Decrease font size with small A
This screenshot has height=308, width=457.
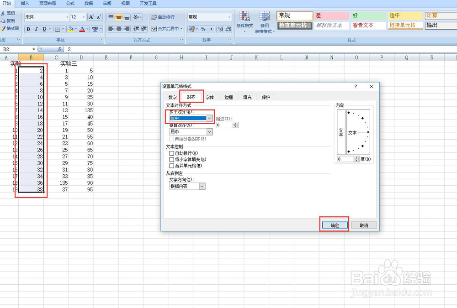[99, 17]
